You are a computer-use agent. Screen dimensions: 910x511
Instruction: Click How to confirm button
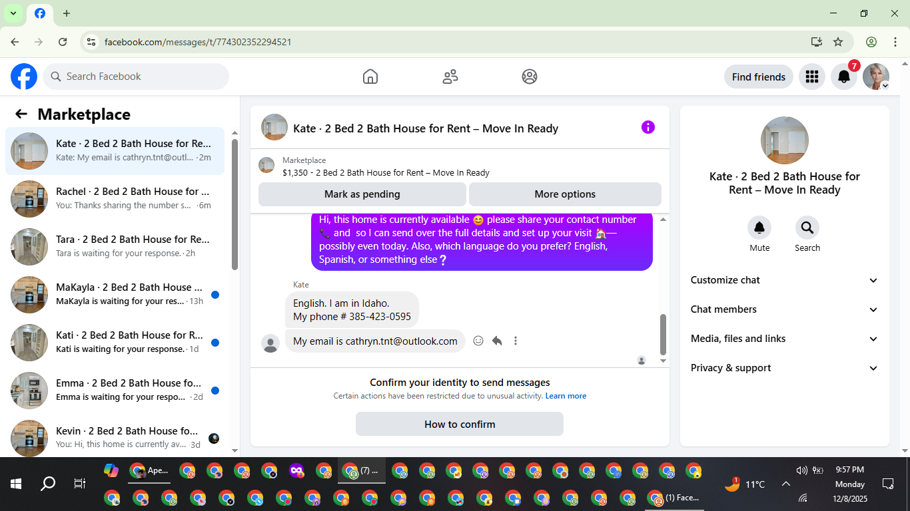pyautogui.click(x=460, y=424)
